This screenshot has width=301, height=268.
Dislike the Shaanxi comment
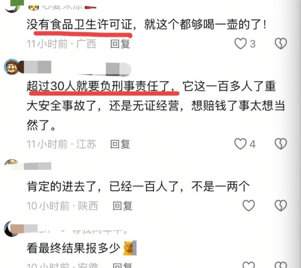281,205
